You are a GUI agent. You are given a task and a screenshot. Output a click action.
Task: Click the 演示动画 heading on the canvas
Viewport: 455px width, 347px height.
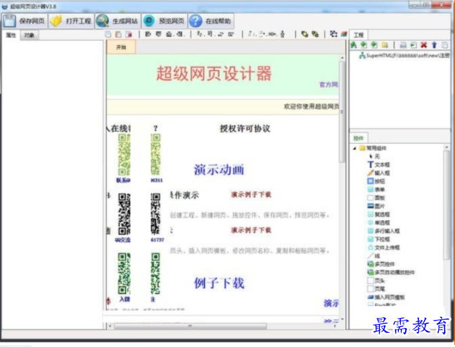219,169
